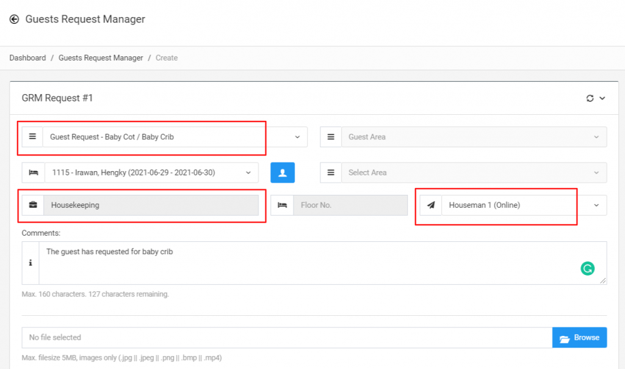Expand the Guest Area dropdown
Screen dimensions: 625x369
pos(474,137)
